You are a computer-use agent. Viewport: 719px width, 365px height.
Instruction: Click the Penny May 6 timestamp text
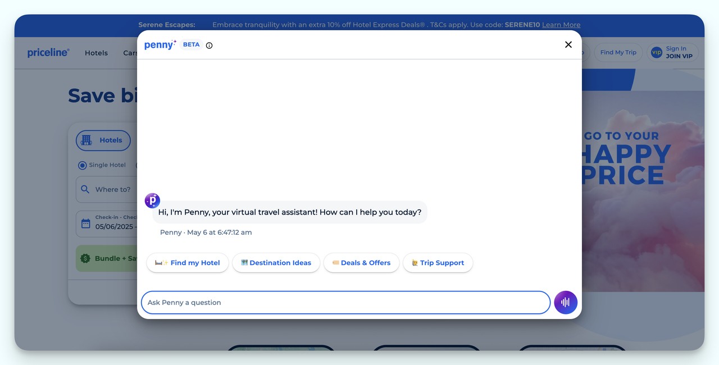tap(206, 232)
